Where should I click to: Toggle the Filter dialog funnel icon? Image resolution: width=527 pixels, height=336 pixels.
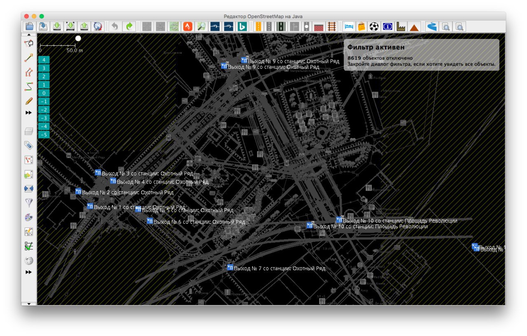(x=29, y=203)
